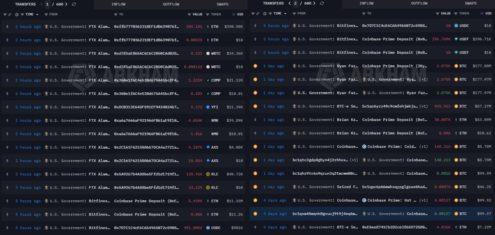The height and width of the screenshot is (235, 495).
Task: Click YFI token icon on 5.372 row
Action: 208,107
